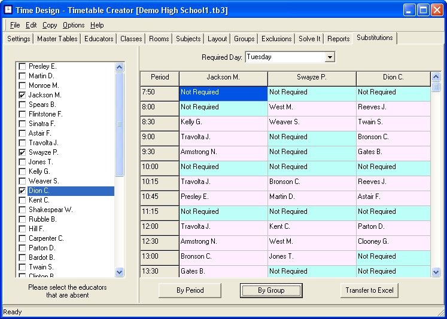The image size is (447, 319).
Task: Click the timetable grid scroll-up arrow
Action: tap(436, 77)
